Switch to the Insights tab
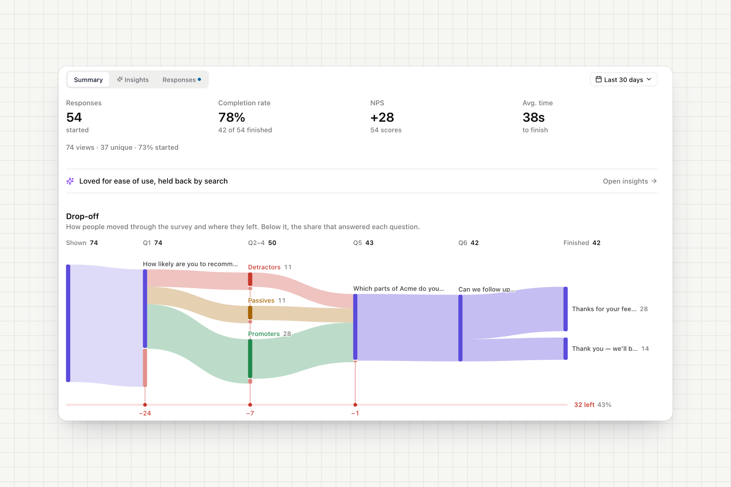 tap(133, 79)
